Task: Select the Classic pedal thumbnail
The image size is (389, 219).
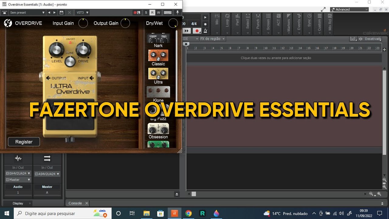Action: pos(158,55)
